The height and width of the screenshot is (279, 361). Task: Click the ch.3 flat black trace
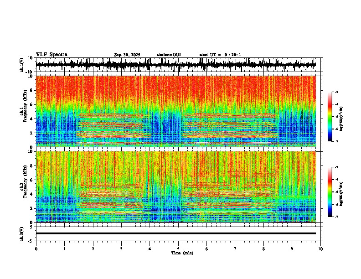coord(176,233)
